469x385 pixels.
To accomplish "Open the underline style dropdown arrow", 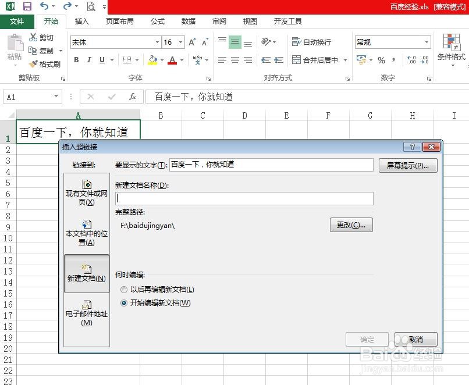I will click(112, 60).
